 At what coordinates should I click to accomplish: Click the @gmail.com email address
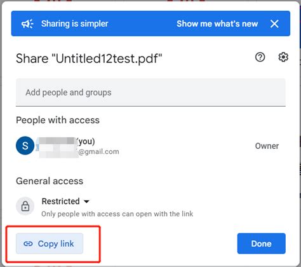[x=98, y=152]
